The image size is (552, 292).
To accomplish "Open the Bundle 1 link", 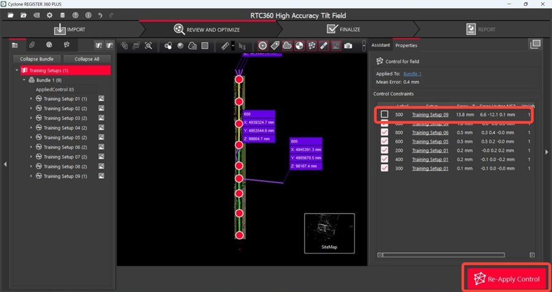I will 412,74.
